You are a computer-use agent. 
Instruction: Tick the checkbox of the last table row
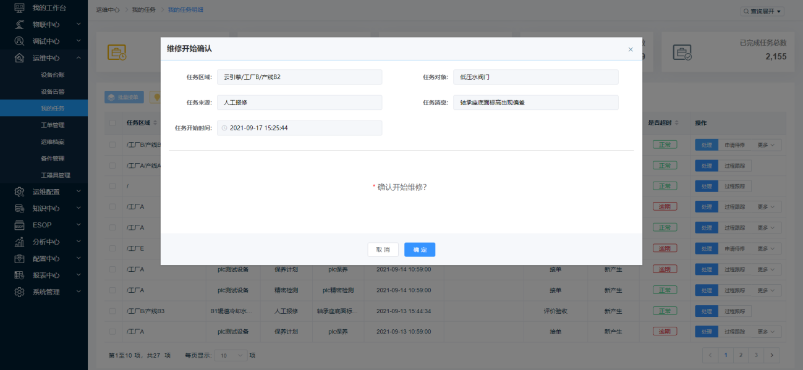coord(112,332)
